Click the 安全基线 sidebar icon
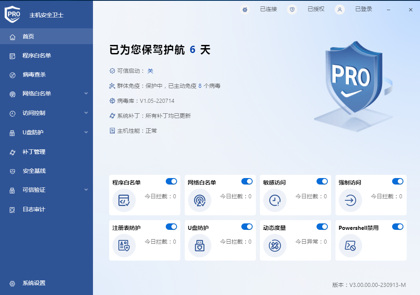 11,171
